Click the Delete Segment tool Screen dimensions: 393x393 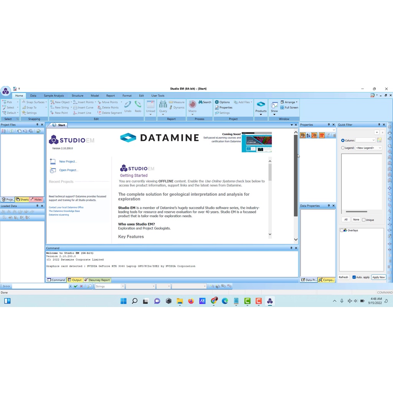pos(110,113)
